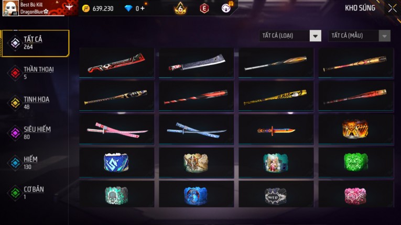
Task: Select the Tất Cả 264 category tab
Action: [x=35, y=43]
